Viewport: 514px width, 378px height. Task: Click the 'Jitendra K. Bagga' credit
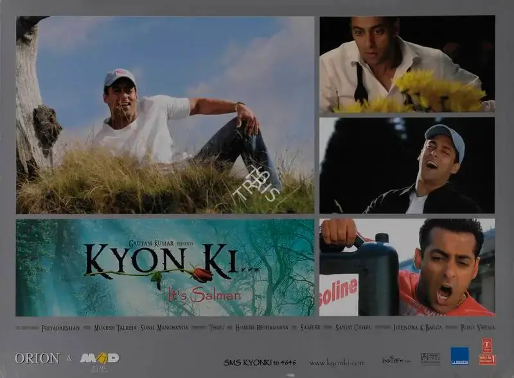point(418,327)
